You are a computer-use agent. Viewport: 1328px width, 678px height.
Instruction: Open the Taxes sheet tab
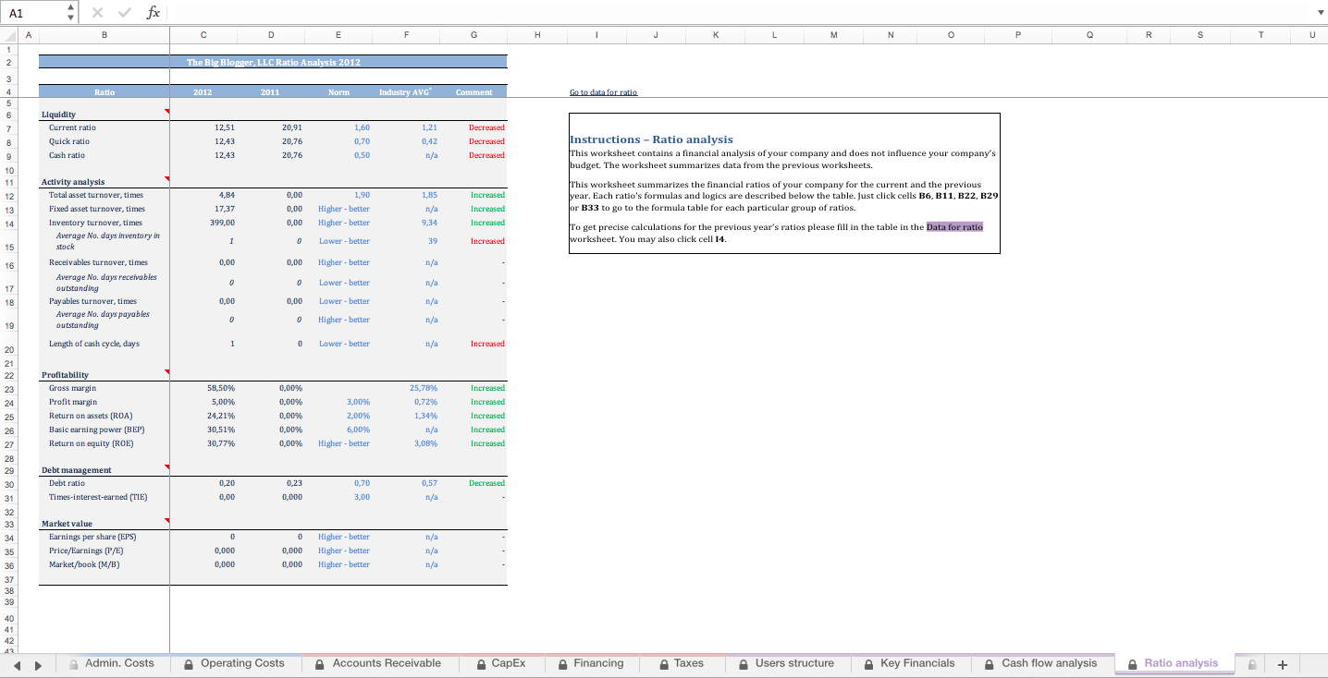pyautogui.click(x=682, y=663)
